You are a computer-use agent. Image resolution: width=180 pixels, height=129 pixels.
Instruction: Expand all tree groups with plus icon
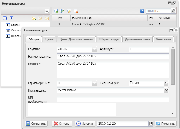[x=11, y=18]
